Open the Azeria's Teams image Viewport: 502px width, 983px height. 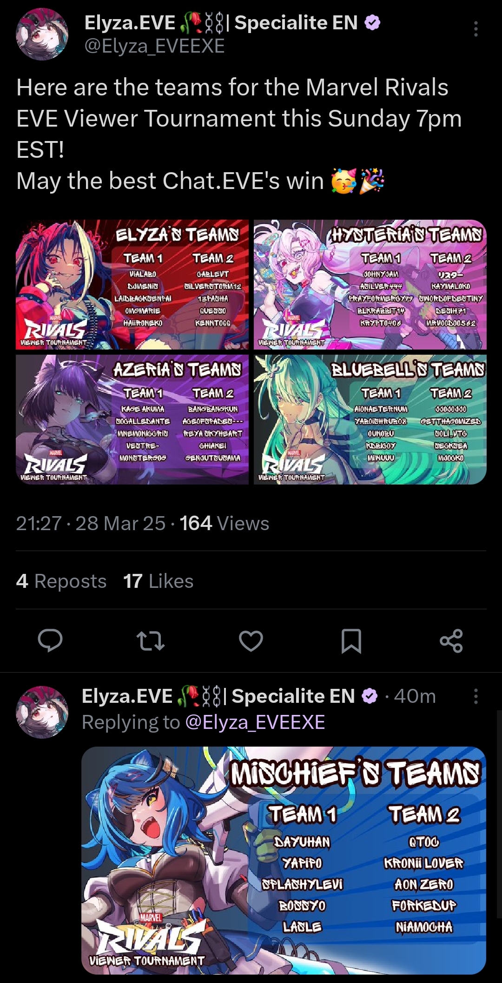132,419
